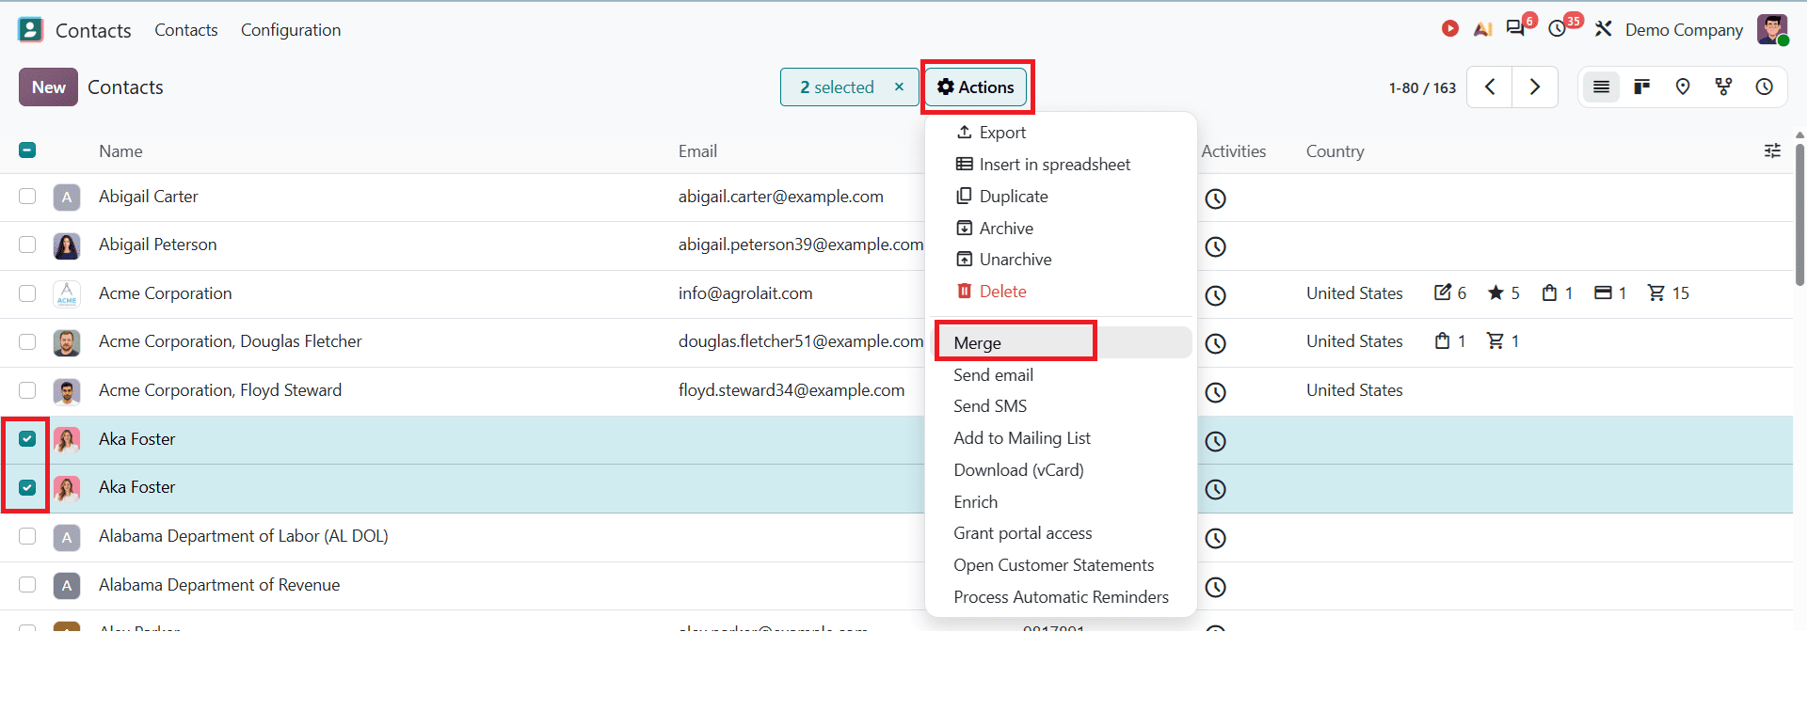
Task: Open the AI assistant icon
Action: (x=1483, y=29)
